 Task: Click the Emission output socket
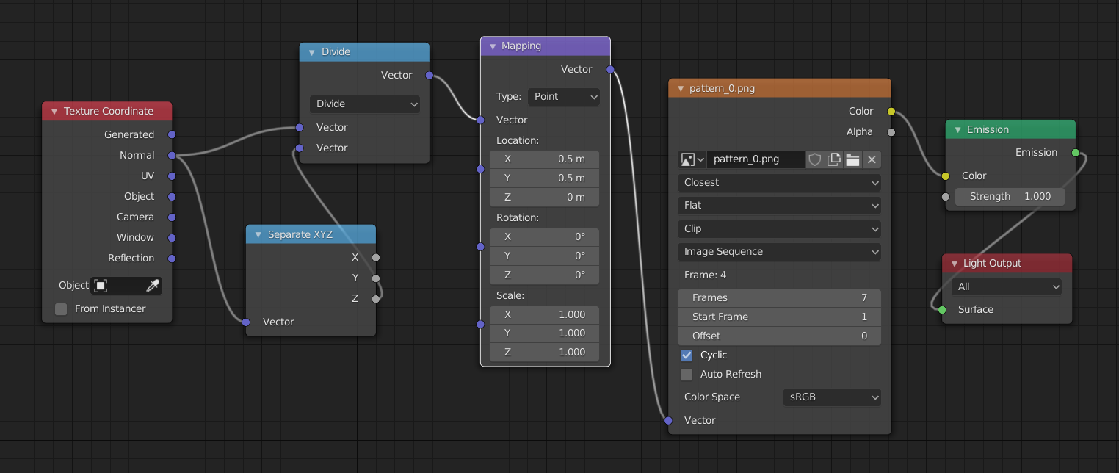tap(1076, 153)
